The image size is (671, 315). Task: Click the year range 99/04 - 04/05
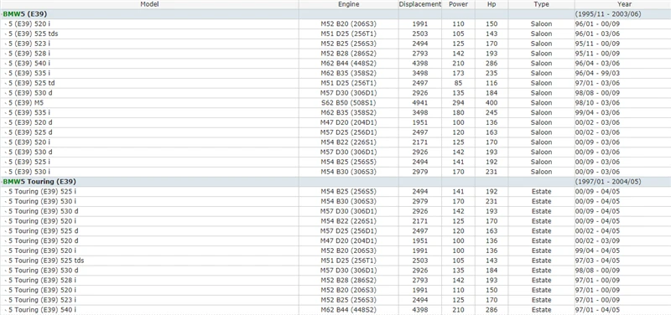(597, 250)
